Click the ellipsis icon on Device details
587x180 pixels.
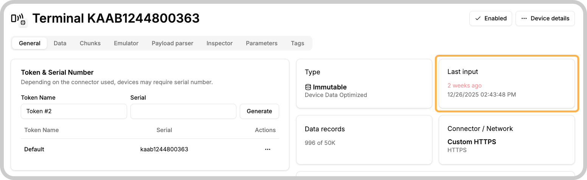[x=524, y=18]
